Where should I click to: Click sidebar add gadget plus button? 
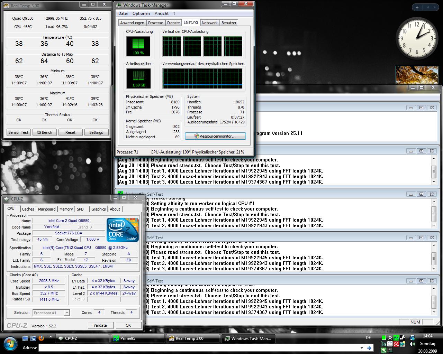[417, 7]
